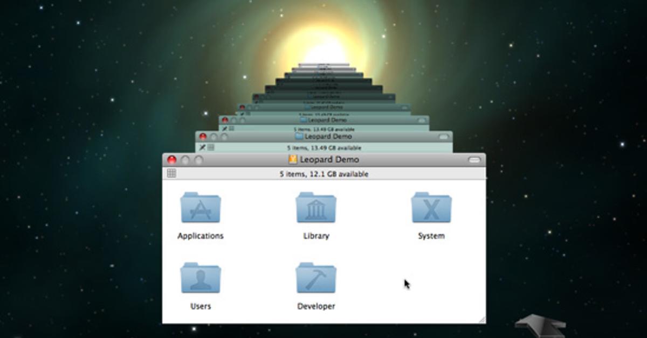The height and width of the screenshot is (338, 647).
Task: Toggle the toolbar pill button of front window
Action: (474, 160)
